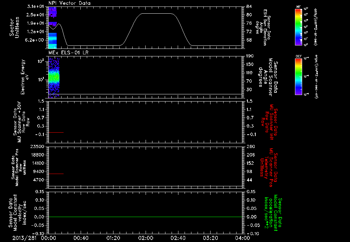Click the "03:20" time tick label
350x242 pixels.
click(x=210, y=238)
